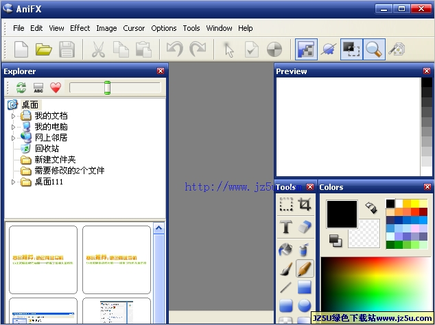Image resolution: width=435 pixels, height=325 pixels.
Task: Open the Image menu
Action: coord(106,28)
